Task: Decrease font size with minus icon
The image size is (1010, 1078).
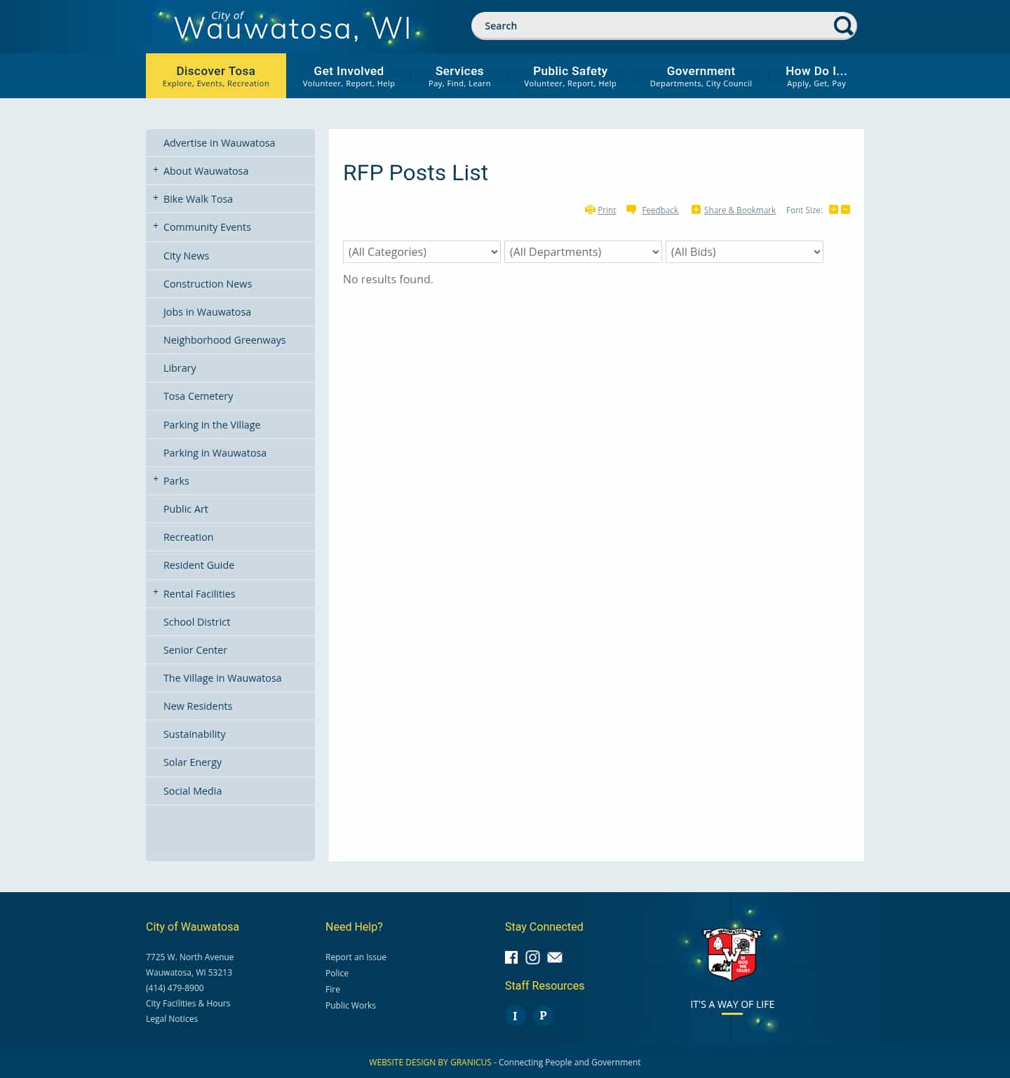Action: [845, 210]
